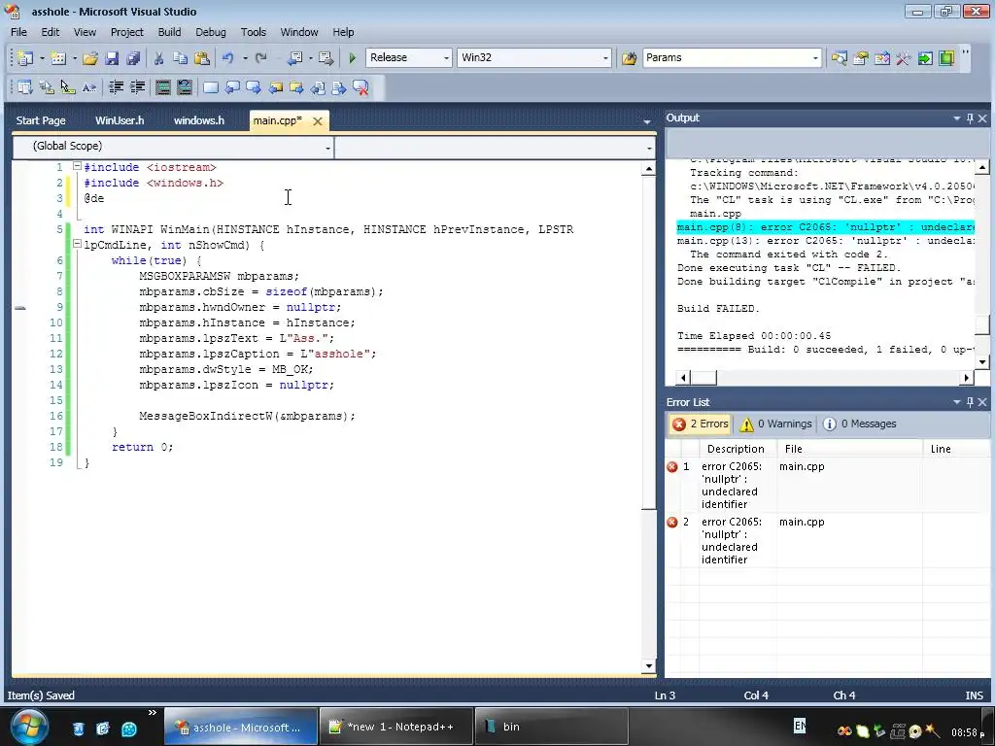The height and width of the screenshot is (746, 995).
Task: Close the Error List panel
Action: click(982, 402)
